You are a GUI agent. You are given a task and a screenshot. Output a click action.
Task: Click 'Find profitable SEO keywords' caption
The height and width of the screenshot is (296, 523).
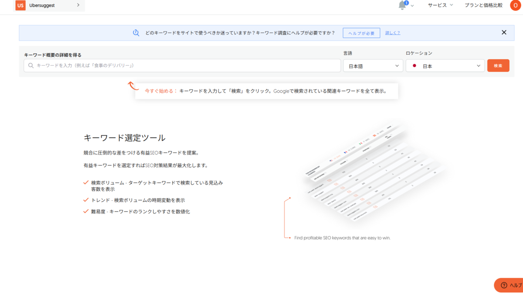pos(343,238)
